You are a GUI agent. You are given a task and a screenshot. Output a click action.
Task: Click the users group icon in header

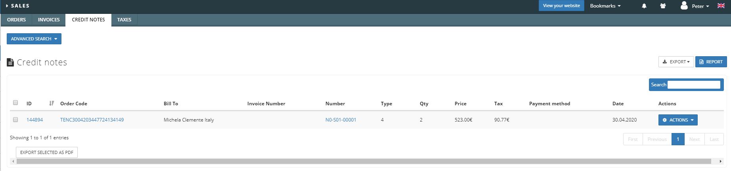click(663, 6)
